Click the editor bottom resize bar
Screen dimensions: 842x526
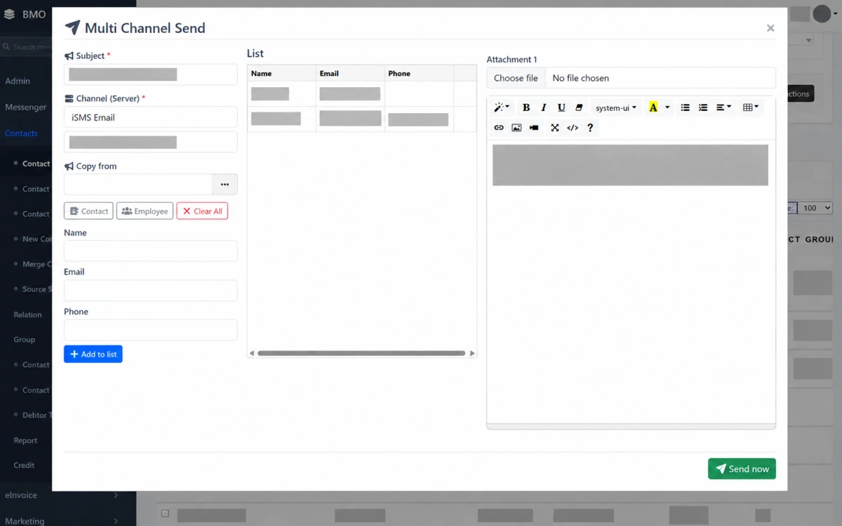631,426
